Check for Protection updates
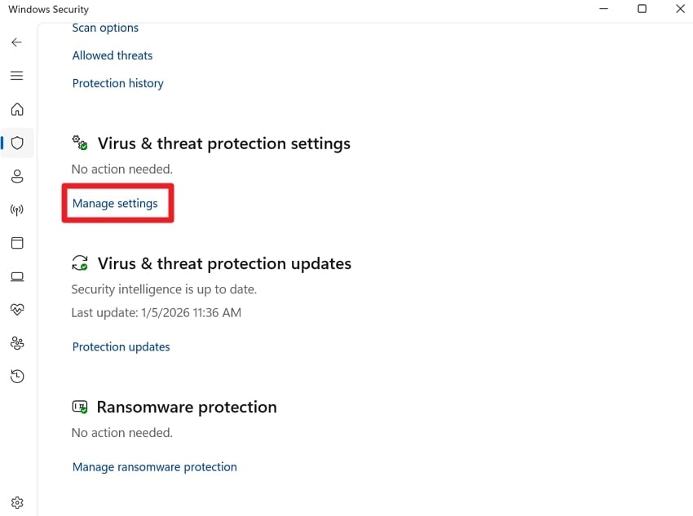 121,346
